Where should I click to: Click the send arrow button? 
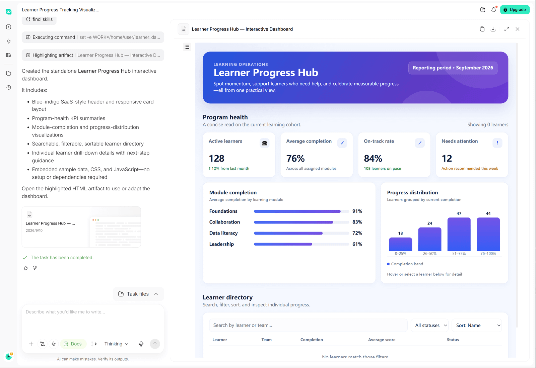point(155,344)
